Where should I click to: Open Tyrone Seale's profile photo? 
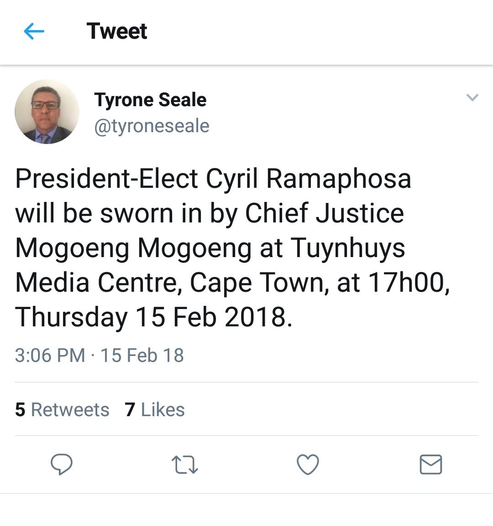pos(47,112)
